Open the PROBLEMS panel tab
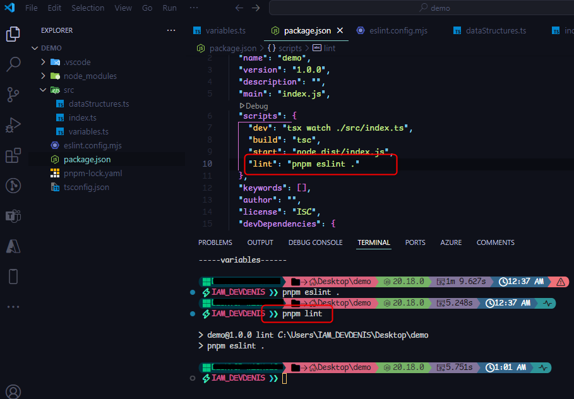 point(215,242)
